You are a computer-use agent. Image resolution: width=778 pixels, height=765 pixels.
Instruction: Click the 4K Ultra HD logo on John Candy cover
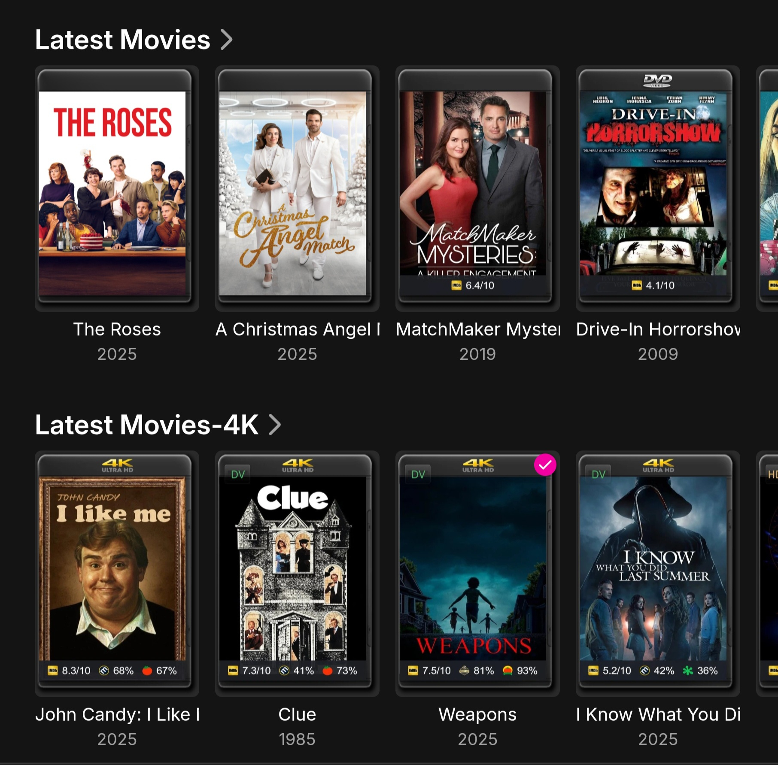(x=117, y=465)
